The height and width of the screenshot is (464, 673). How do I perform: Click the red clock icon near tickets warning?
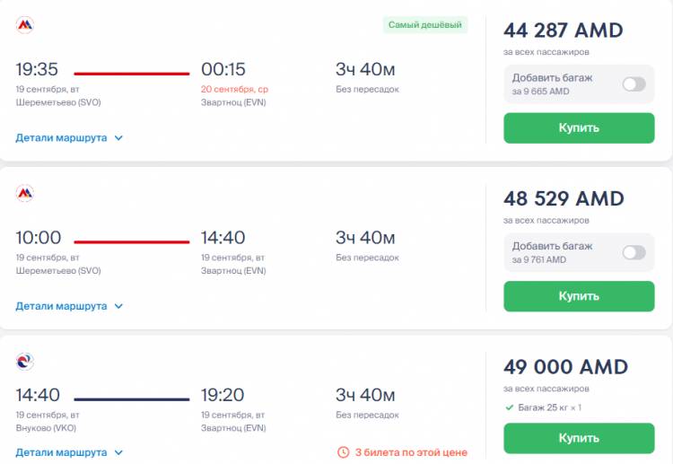tap(344, 452)
